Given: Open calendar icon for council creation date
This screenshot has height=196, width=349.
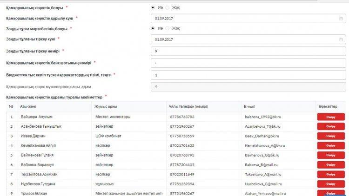Looking at the screenshot, I should pyautogui.click(x=341, y=19).
